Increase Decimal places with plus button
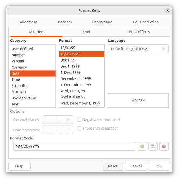 (68, 120)
